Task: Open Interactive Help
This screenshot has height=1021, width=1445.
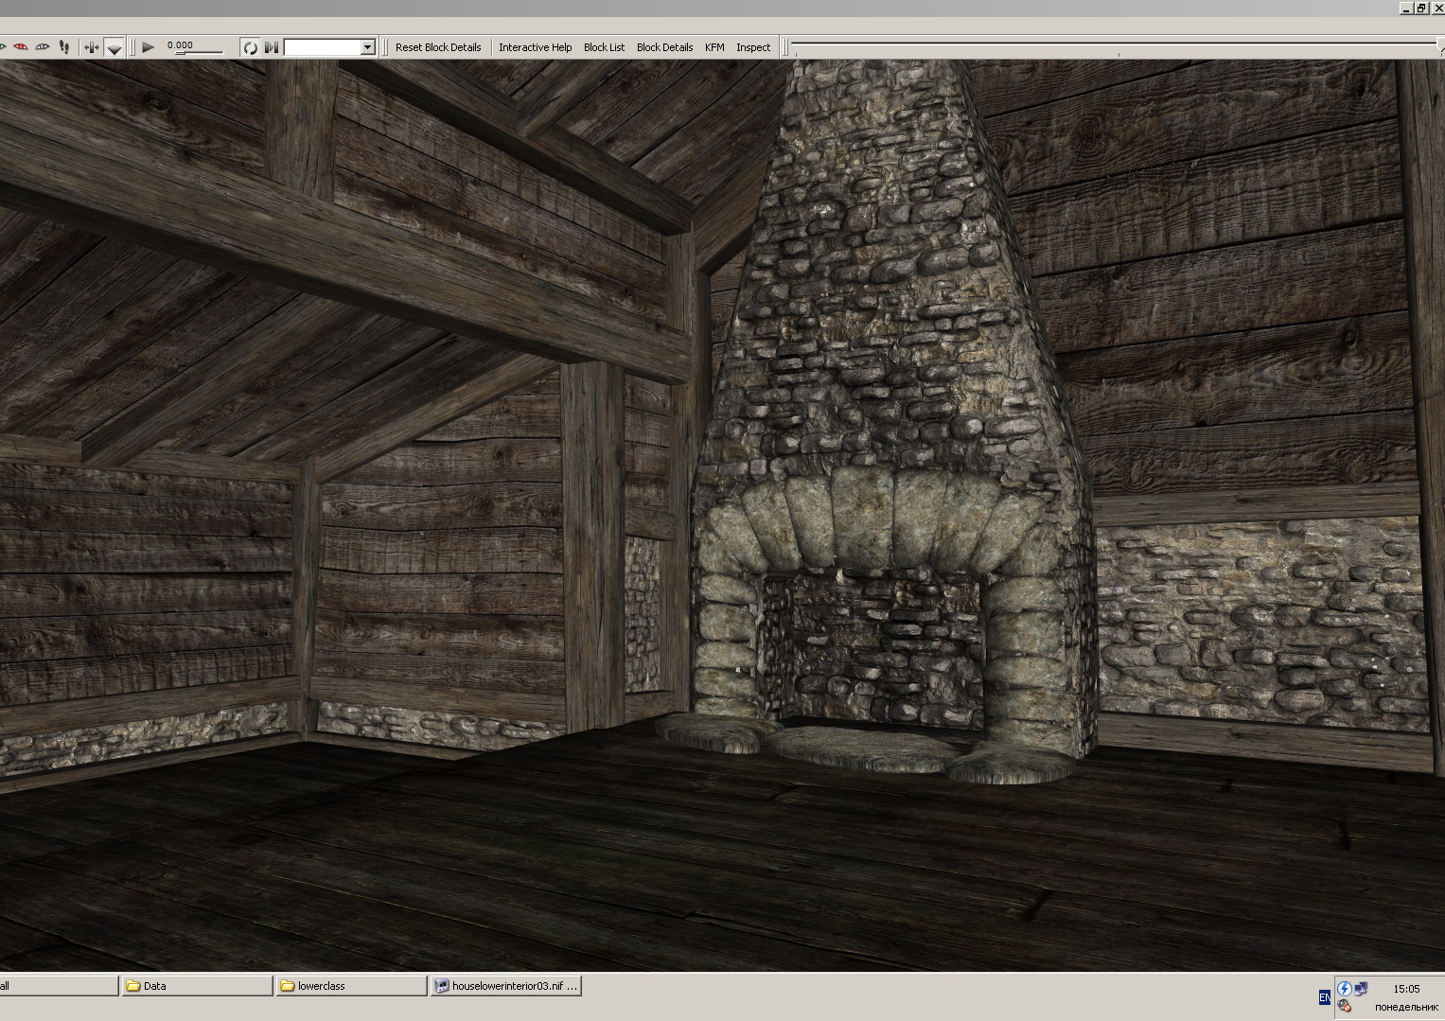Action: [x=535, y=47]
